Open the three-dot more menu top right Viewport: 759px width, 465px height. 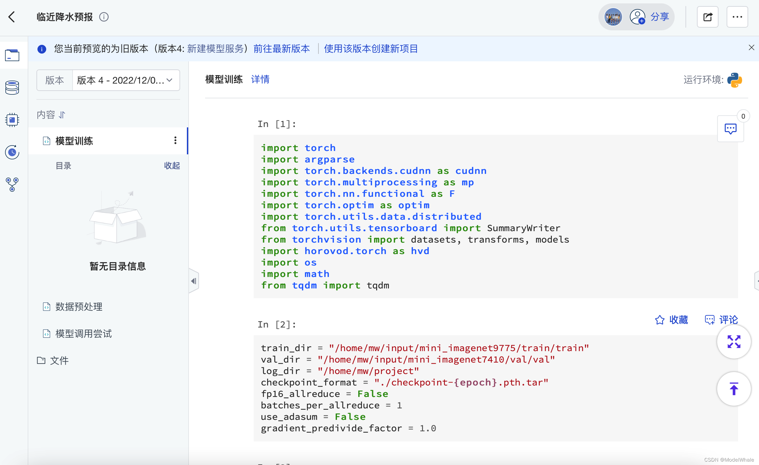737,17
